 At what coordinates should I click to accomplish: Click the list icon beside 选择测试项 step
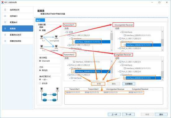[5, 10]
